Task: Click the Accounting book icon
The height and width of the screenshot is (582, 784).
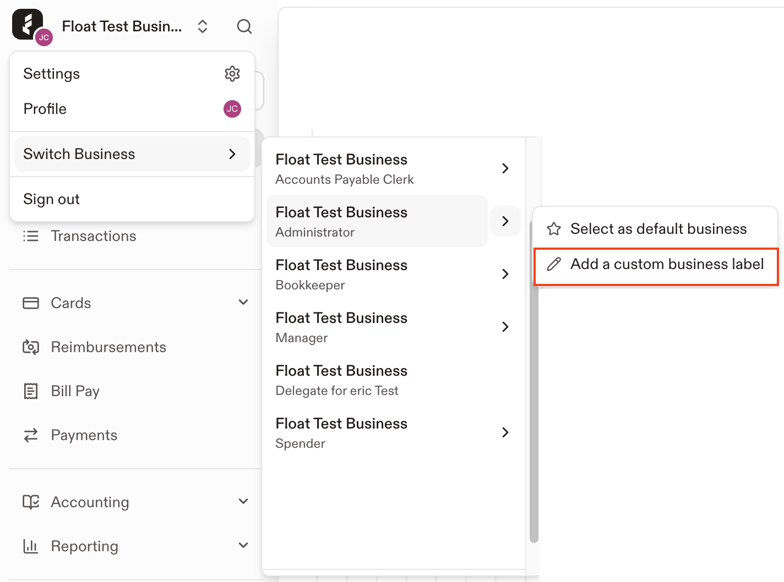Action: (x=31, y=502)
